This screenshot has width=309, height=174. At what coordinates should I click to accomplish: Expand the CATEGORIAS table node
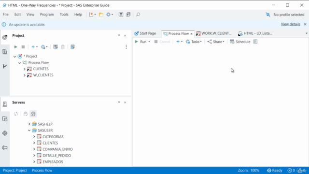point(34,136)
